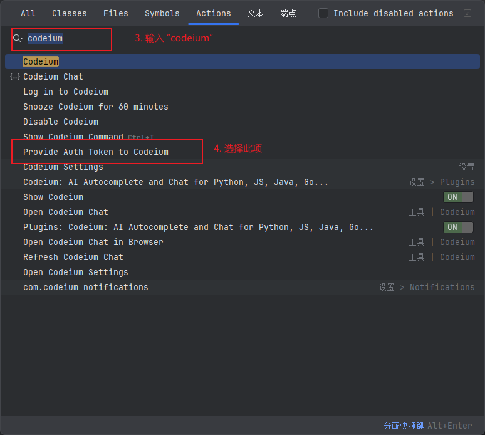Choose the Disable Codeium action
The width and height of the screenshot is (485, 435).
point(61,122)
